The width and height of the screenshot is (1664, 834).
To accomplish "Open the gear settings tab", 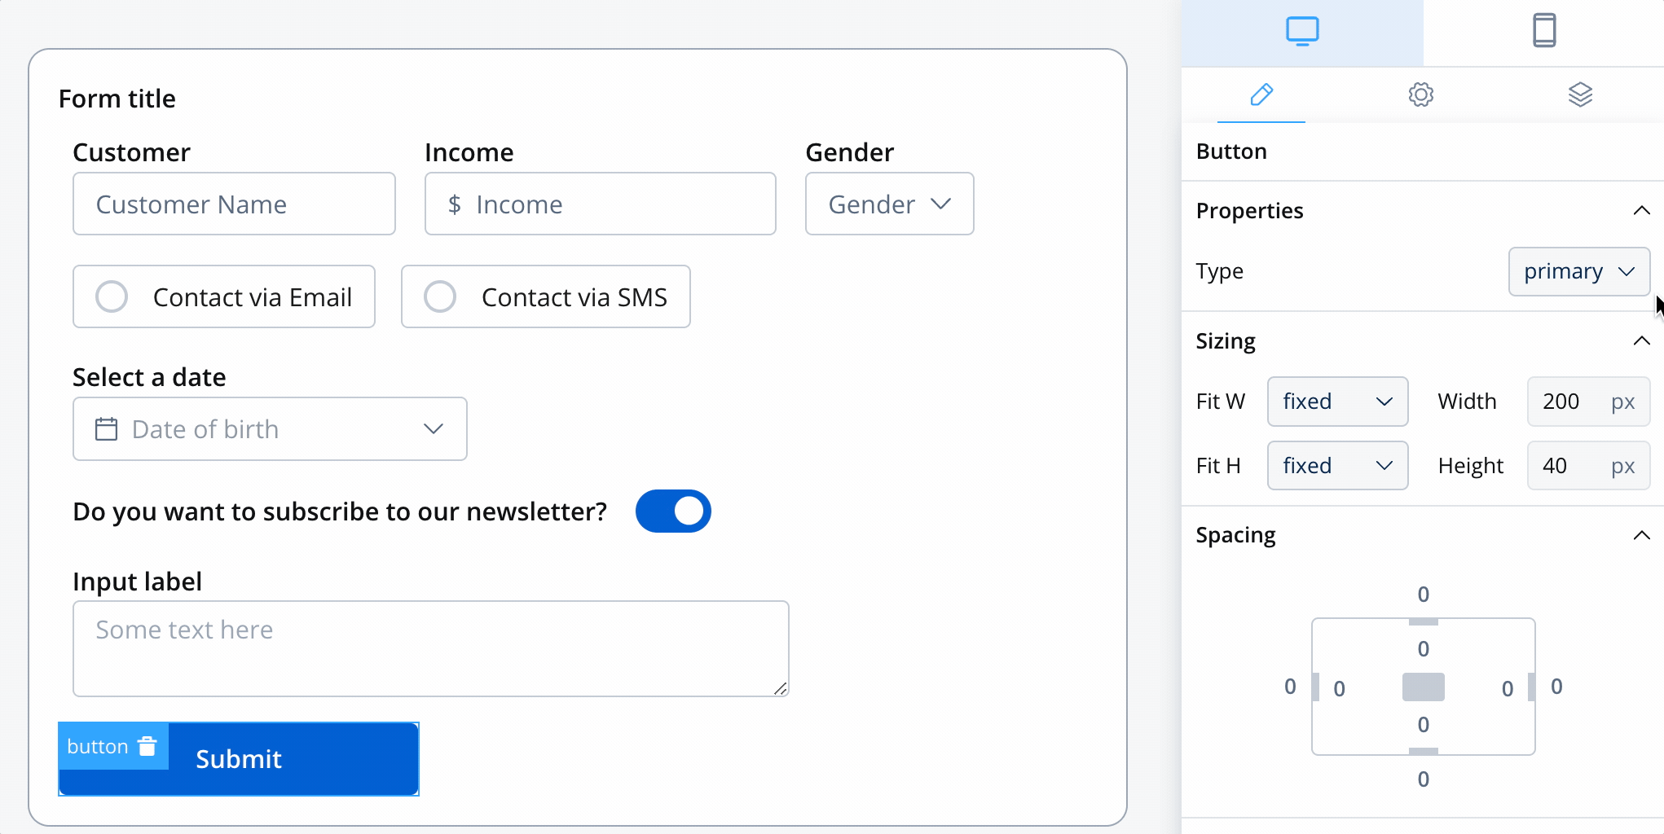I will pyautogui.click(x=1421, y=94).
